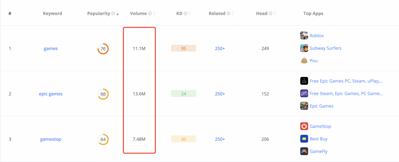Click the green KD badge showing 24
This screenshot has width=399, height=162.
(184, 94)
